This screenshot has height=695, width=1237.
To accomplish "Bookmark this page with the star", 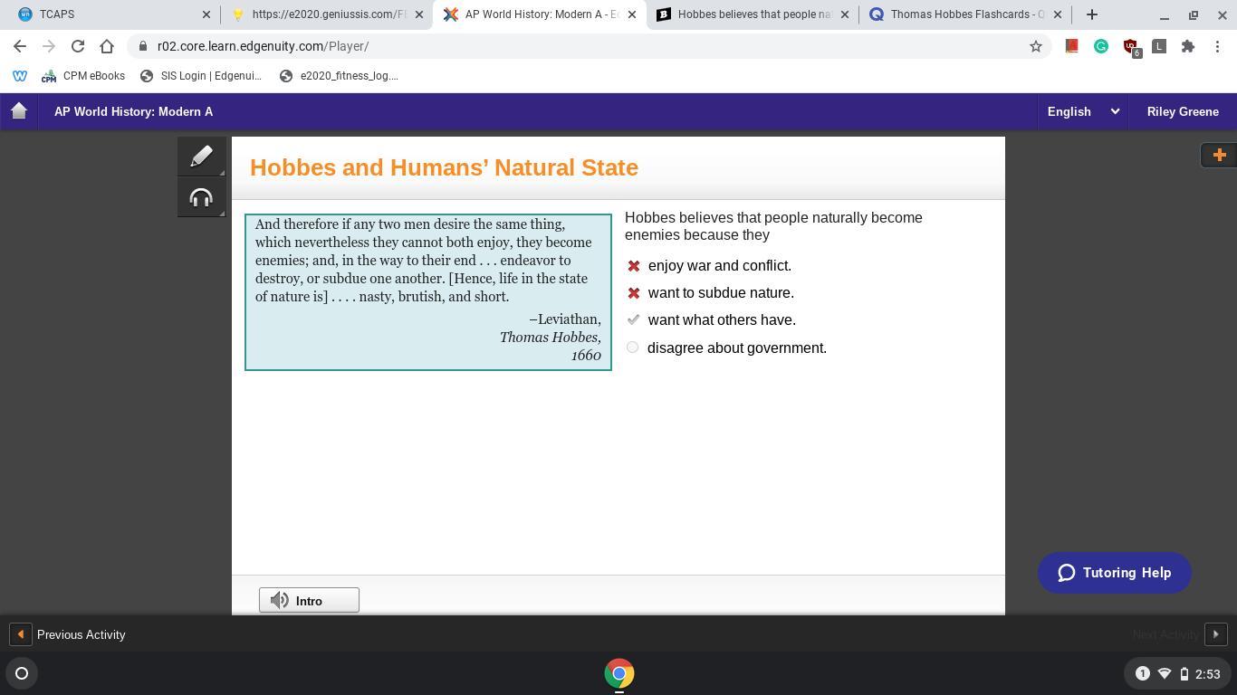I will pyautogui.click(x=1036, y=46).
